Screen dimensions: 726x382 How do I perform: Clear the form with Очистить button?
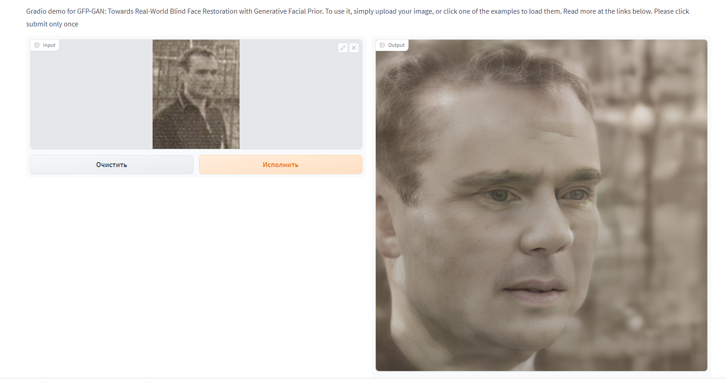pos(112,164)
